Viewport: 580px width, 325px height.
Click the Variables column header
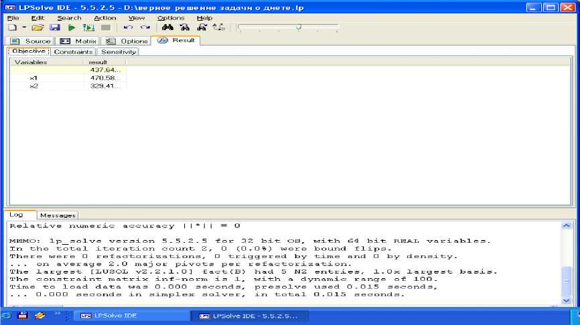click(x=47, y=62)
